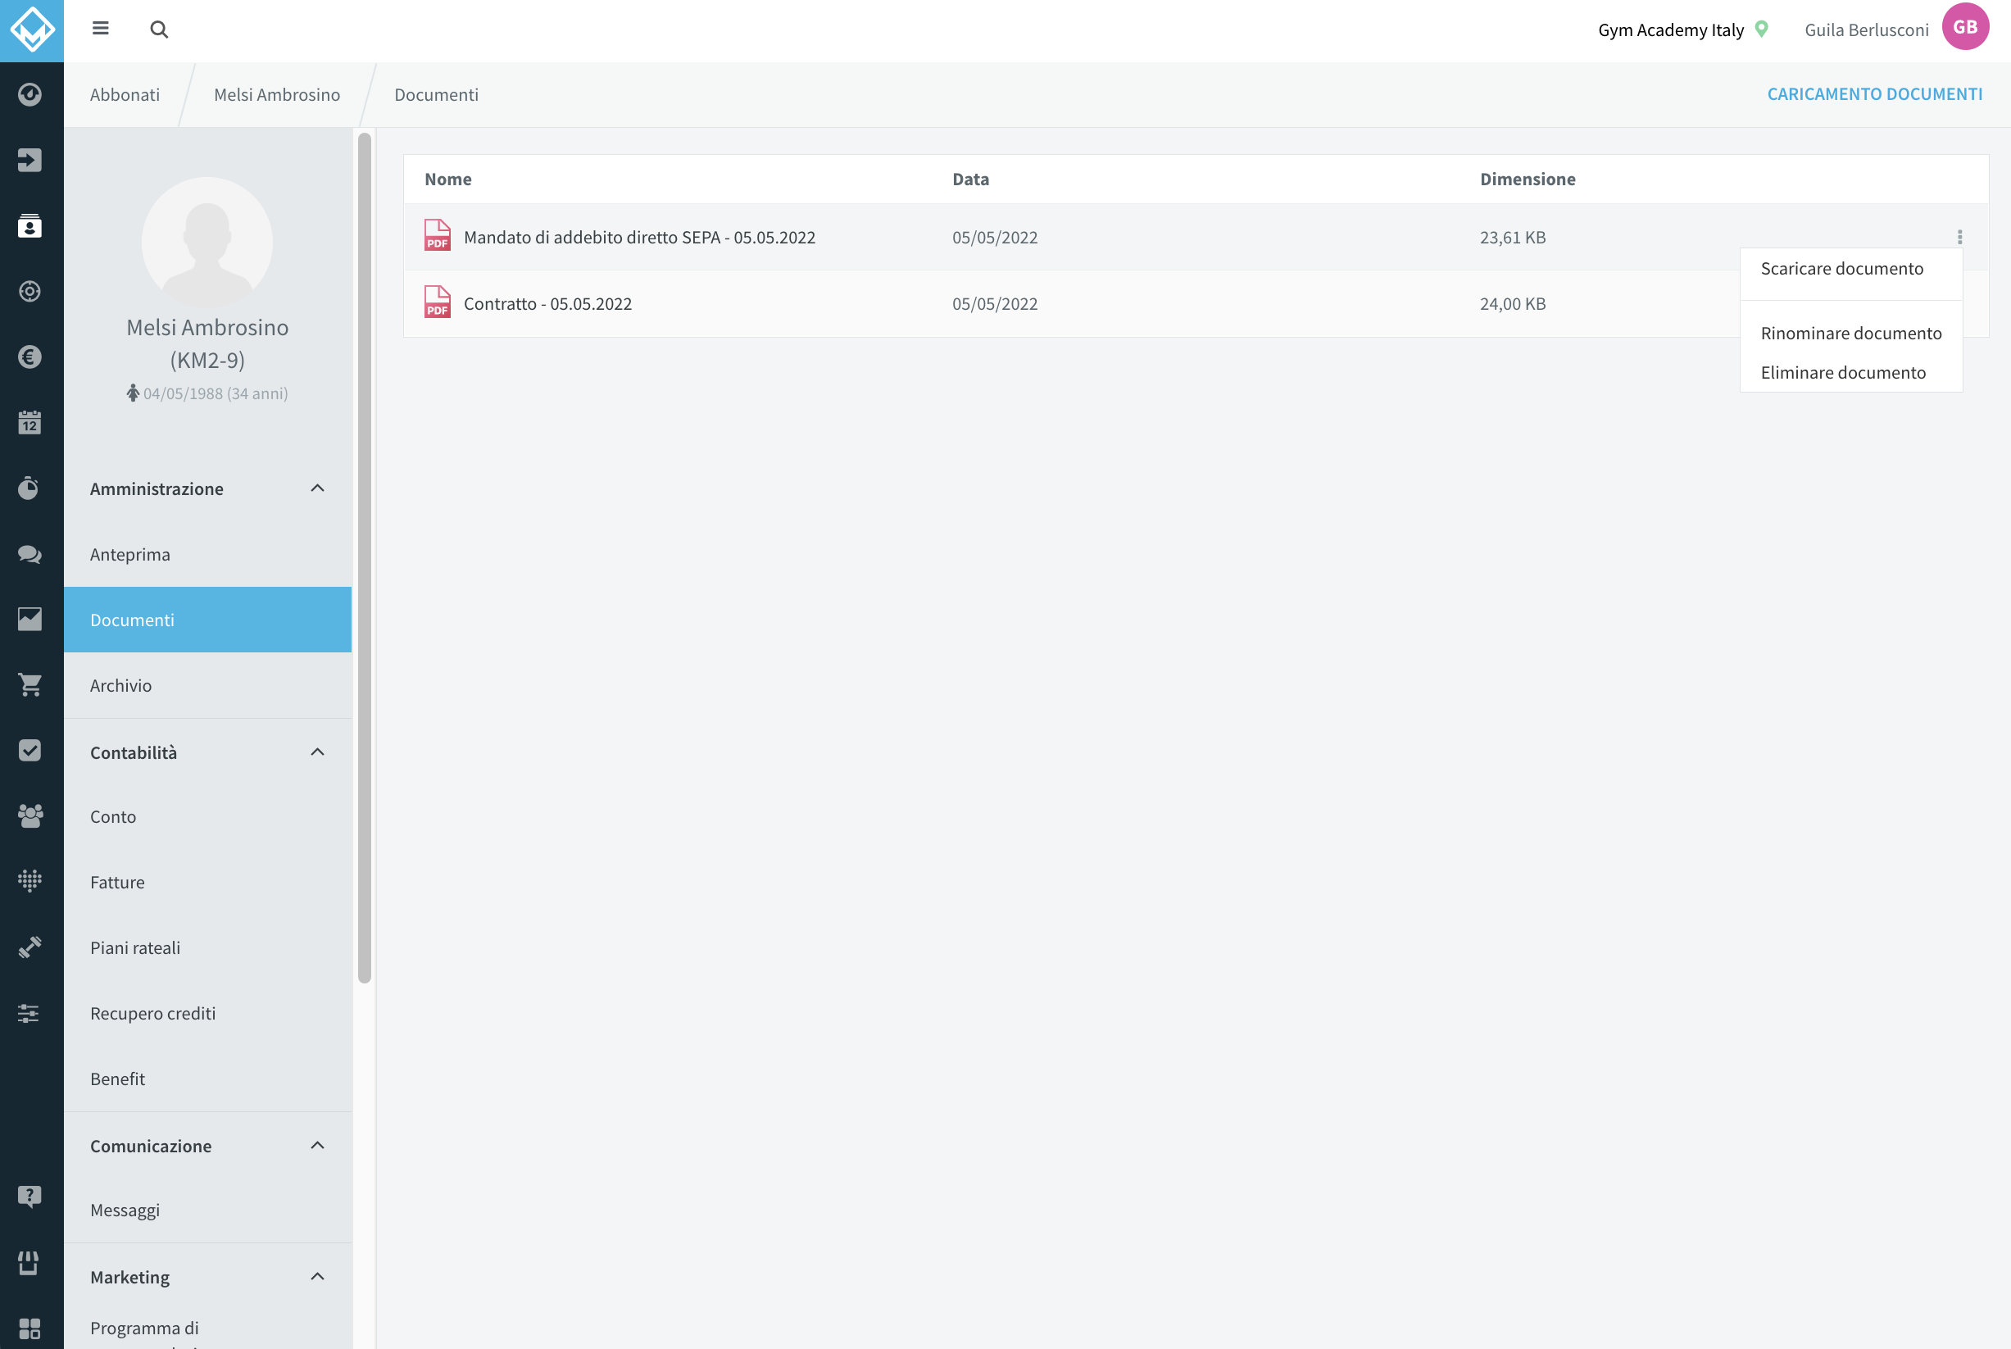The image size is (2011, 1349).
Task: Open the stopwatch icon in sidebar
Action: coord(30,488)
